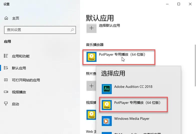The image size is (196, 134).
Task: Click the 视频播放 camera icon
Action: [x=6, y=92]
